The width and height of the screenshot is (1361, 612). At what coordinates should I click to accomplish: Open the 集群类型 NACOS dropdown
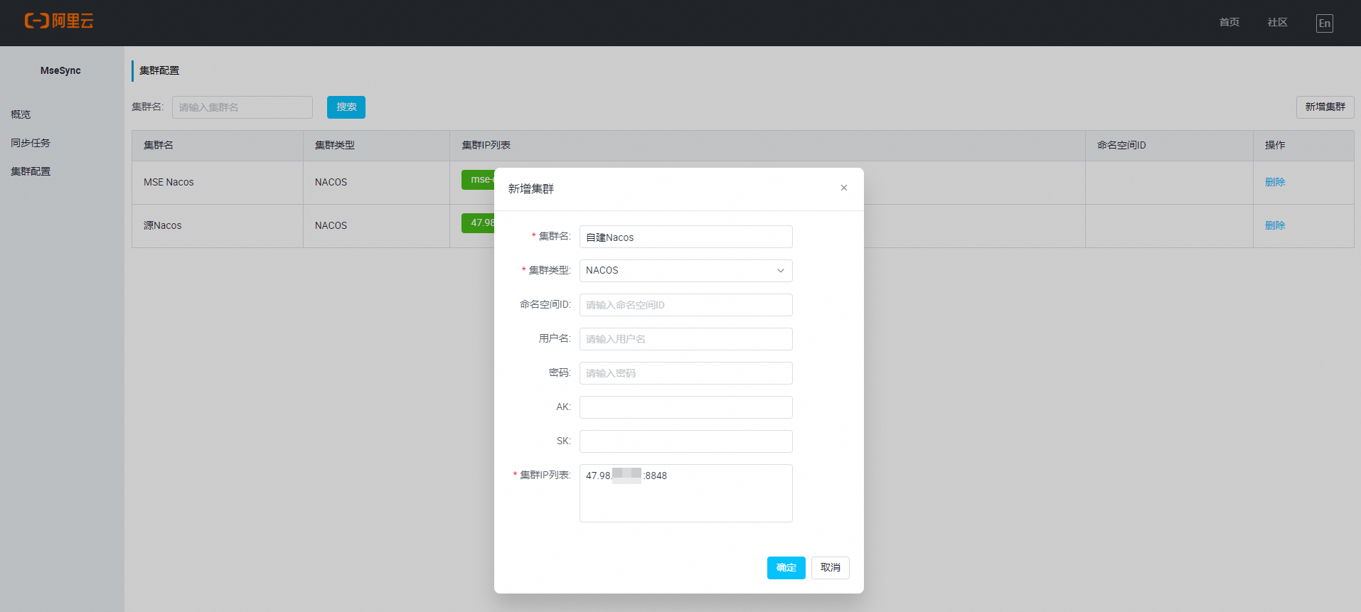685,271
